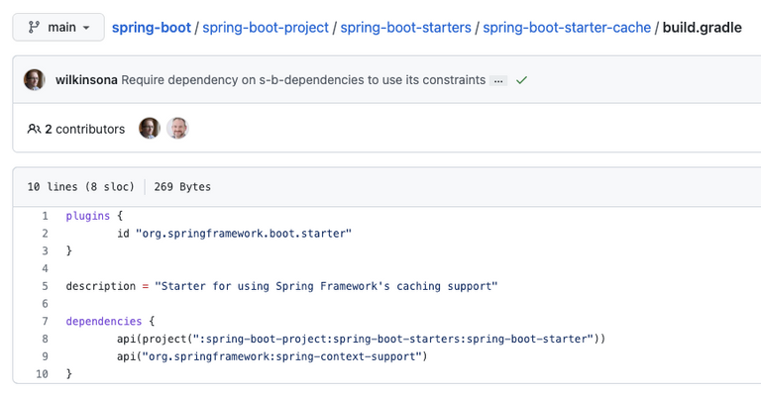Navigate to spring-boot-project folder
Image resolution: width=761 pixels, height=396 pixels.
[266, 28]
